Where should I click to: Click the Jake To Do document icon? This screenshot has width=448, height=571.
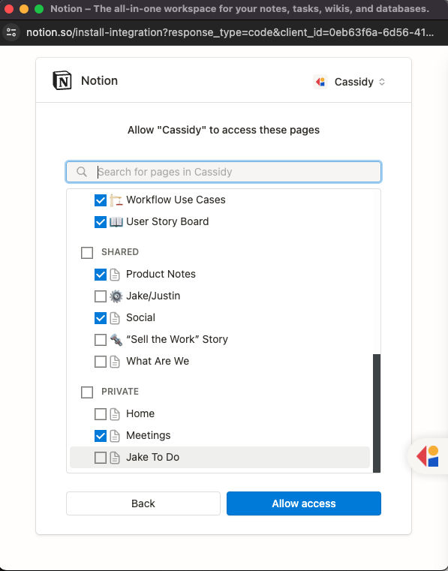115,458
